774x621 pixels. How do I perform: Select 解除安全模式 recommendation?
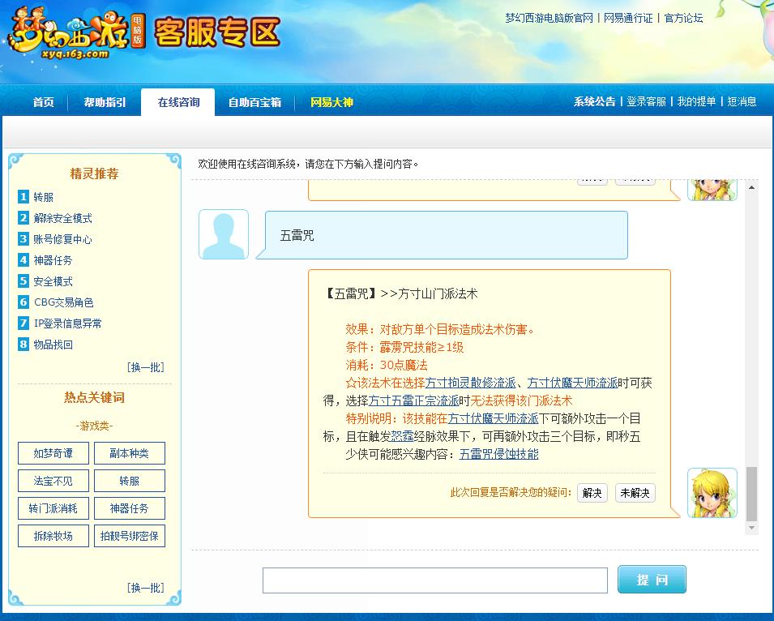pos(62,218)
